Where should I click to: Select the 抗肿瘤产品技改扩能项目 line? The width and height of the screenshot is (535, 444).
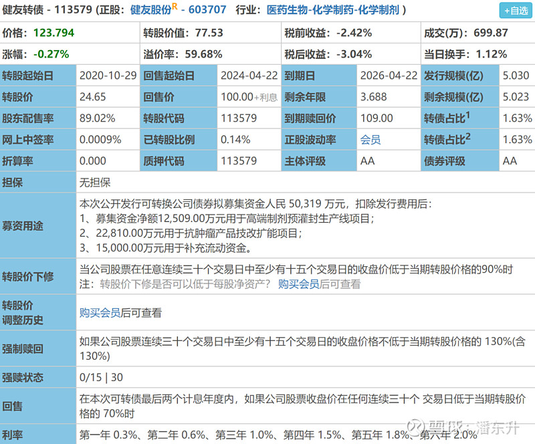pos(191,233)
